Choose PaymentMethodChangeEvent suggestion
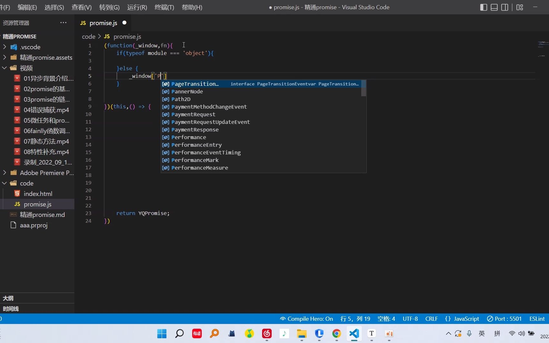This screenshot has width=549, height=343. [x=261, y=107]
